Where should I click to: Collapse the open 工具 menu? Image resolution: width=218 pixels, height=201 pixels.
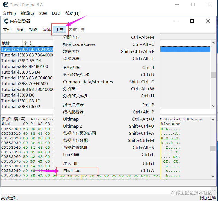pyautogui.click(x=60, y=29)
